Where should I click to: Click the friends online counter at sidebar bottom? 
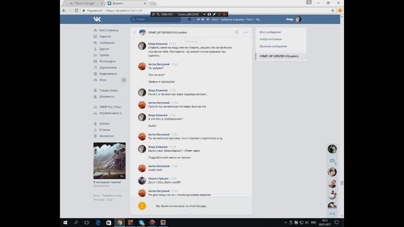click(332, 214)
